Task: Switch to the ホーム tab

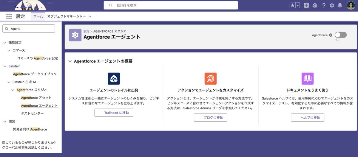Action: [38, 16]
